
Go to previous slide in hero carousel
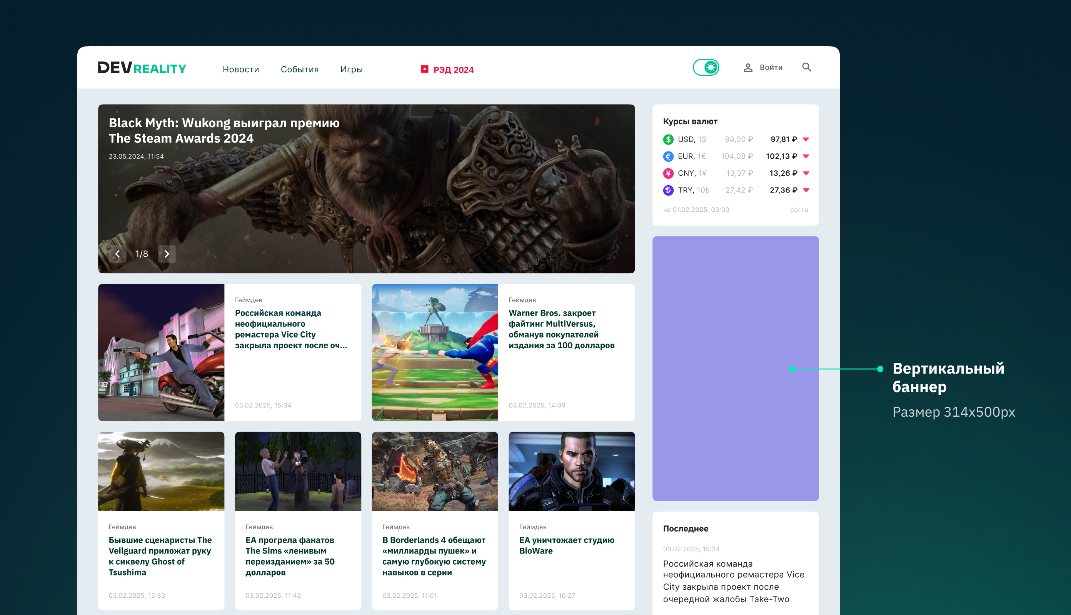click(117, 254)
